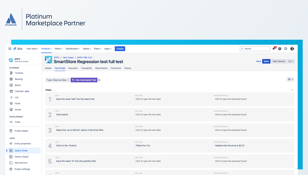Viewport: 308px width, 175px height.
Task: Click the Jira logo
Action: tap(18, 49)
